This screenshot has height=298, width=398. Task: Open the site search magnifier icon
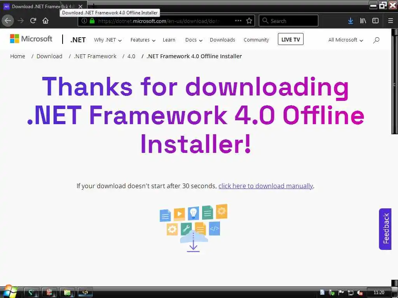click(376, 40)
